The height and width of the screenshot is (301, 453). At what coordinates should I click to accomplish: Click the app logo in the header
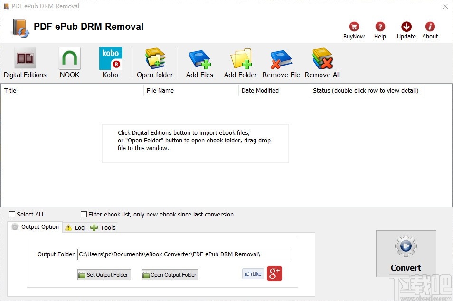20,28
